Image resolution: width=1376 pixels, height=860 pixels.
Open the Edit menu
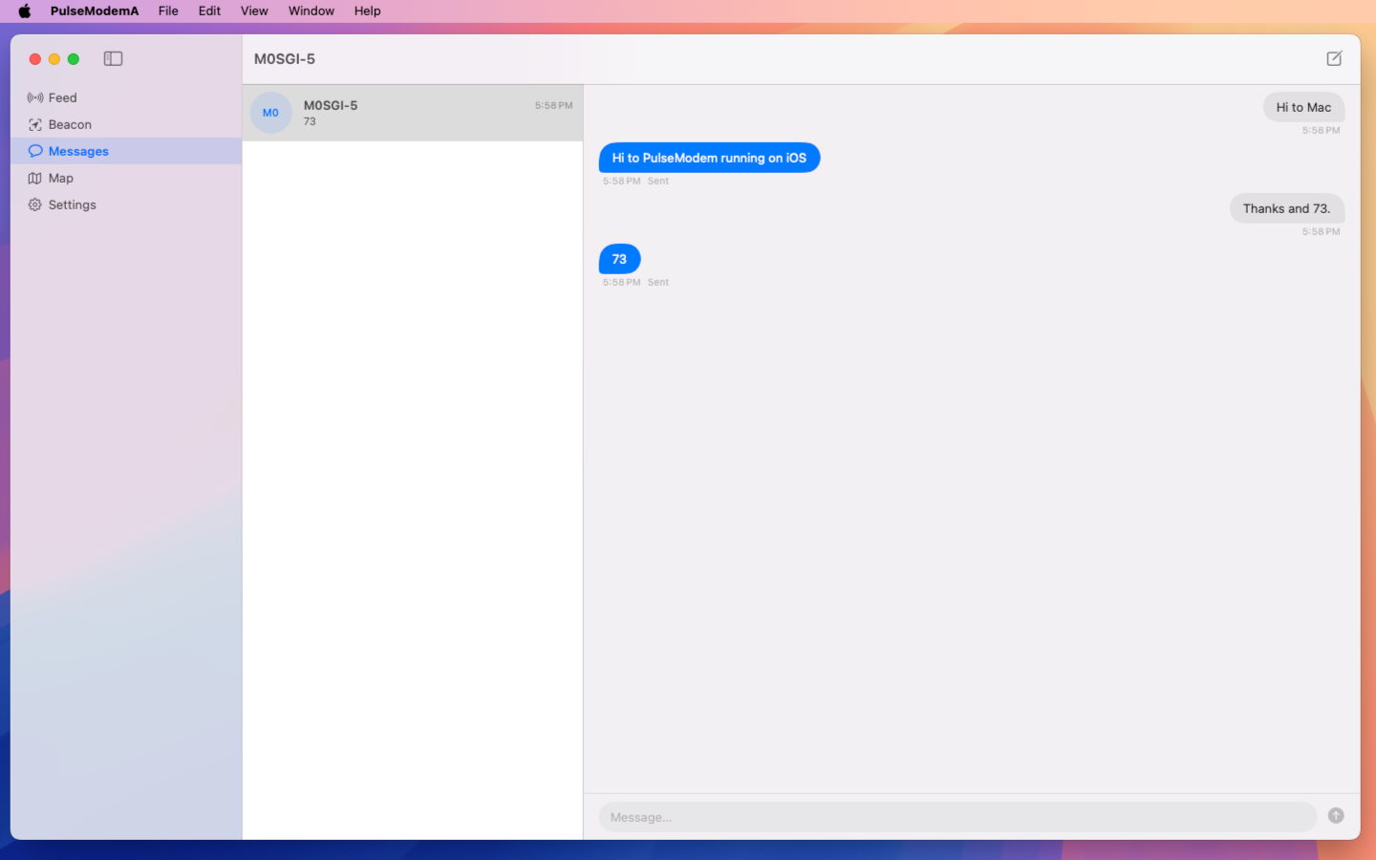click(209, 11)
